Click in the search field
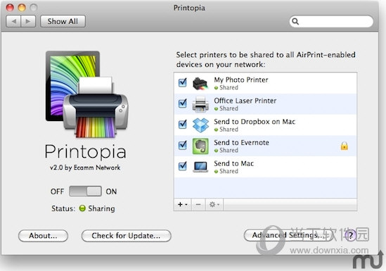This screenshot has height=271, width=386. coord(331,22)
